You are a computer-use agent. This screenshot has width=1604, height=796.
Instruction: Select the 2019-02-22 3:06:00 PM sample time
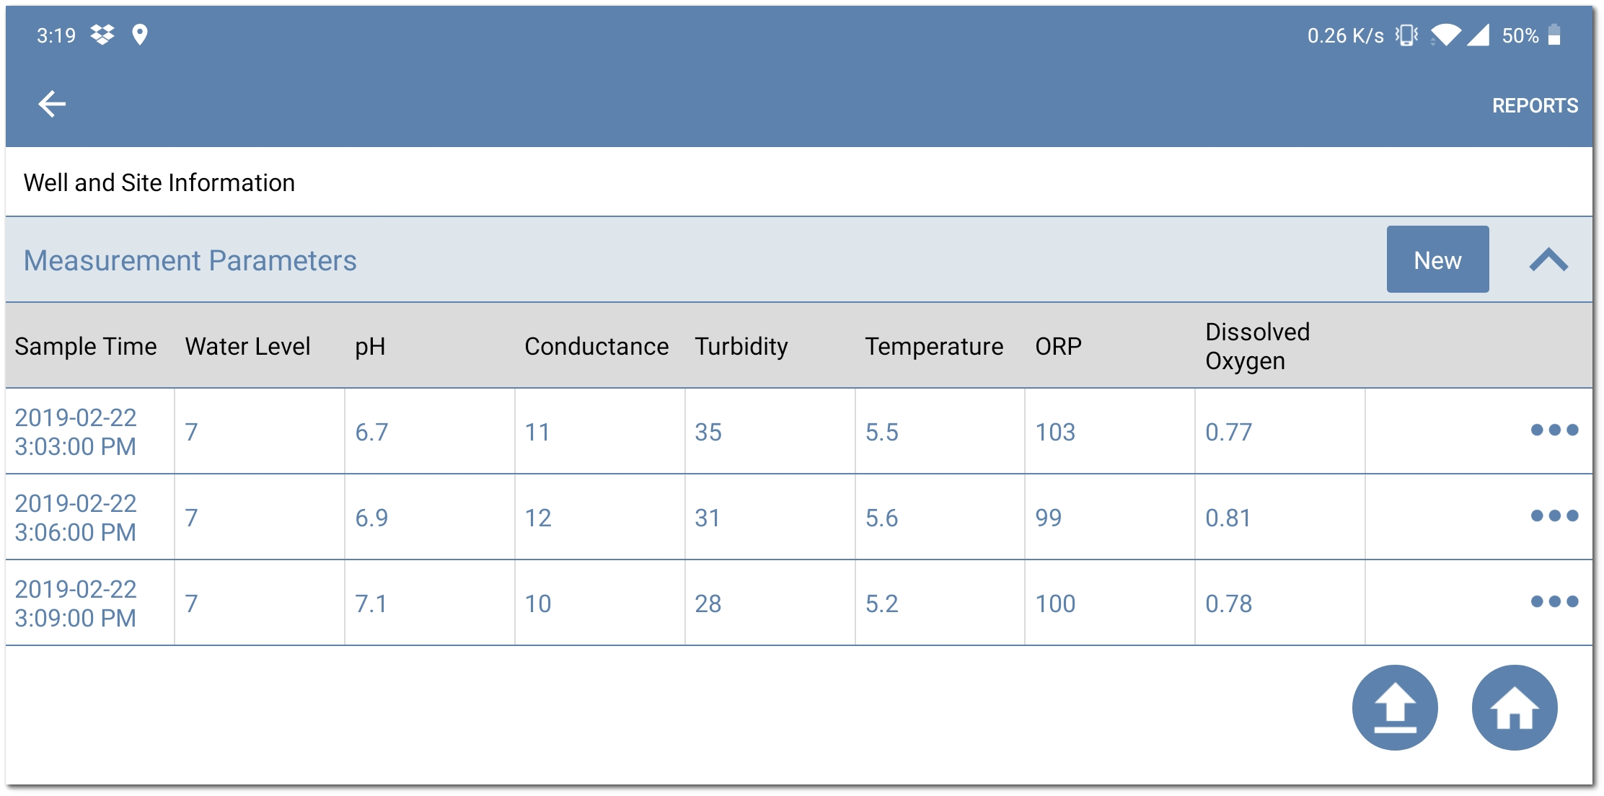[x=76, y=518]
